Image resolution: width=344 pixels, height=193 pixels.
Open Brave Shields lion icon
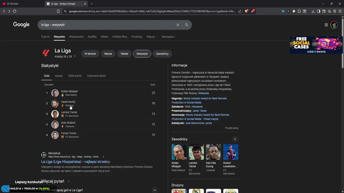coord(247,11)
